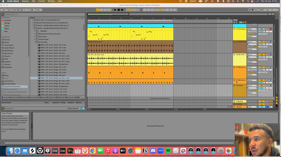The width and height of the screenshot is (281, 157).
Task: Open the quantization '1 Bar' dropdown
Action: [39, 10]
